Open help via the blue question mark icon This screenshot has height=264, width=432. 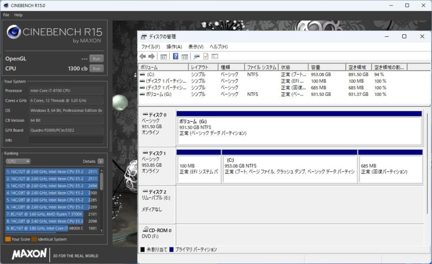175,56
